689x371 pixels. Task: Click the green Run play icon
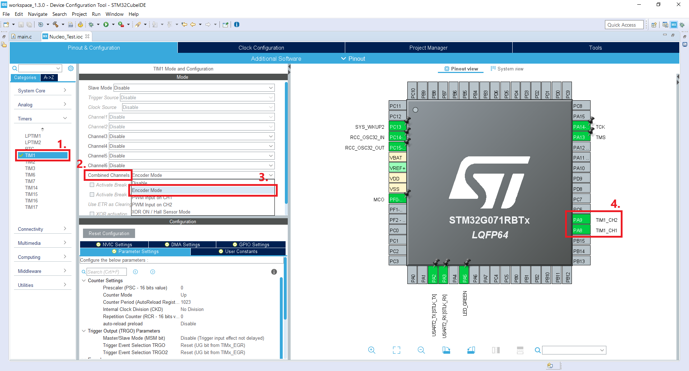106,24
